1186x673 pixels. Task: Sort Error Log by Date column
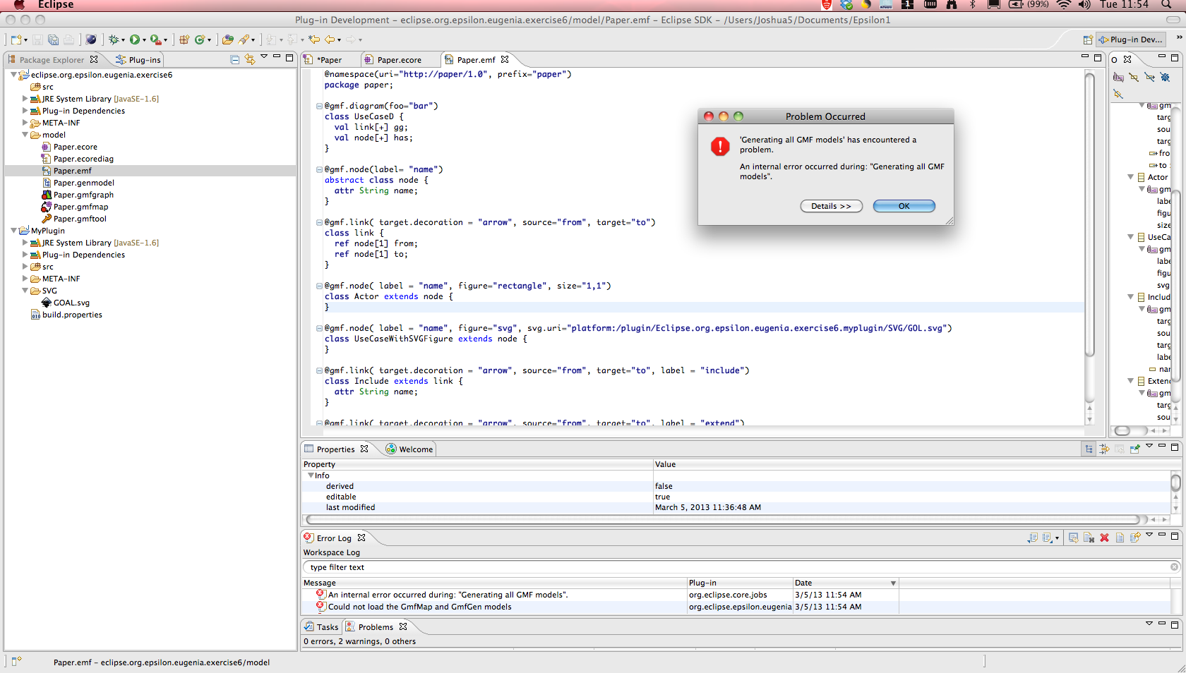point(845,583)
